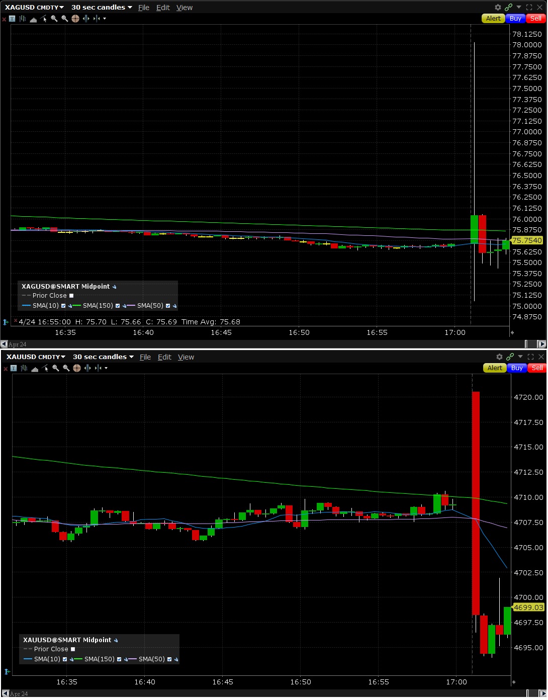The image size is (548, 700).
Task: Toggle SMA(10) checkbox in XAGUSD legend
Action: tap(63, 306)
